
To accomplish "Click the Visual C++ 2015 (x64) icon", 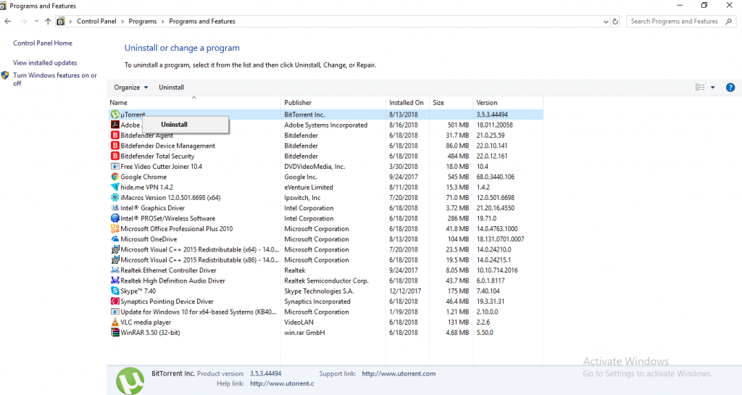I will [114, 250].
